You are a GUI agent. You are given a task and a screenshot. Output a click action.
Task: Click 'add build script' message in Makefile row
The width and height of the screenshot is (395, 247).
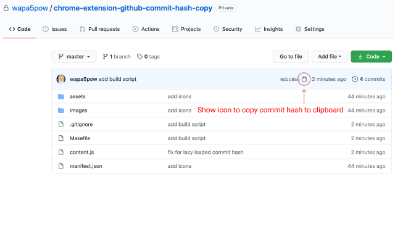pos(186,138)
